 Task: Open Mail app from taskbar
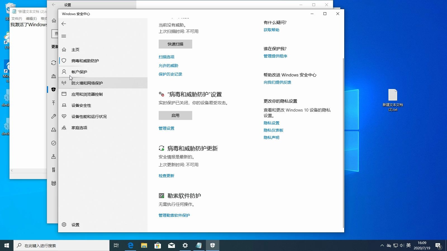coord(171,245)
